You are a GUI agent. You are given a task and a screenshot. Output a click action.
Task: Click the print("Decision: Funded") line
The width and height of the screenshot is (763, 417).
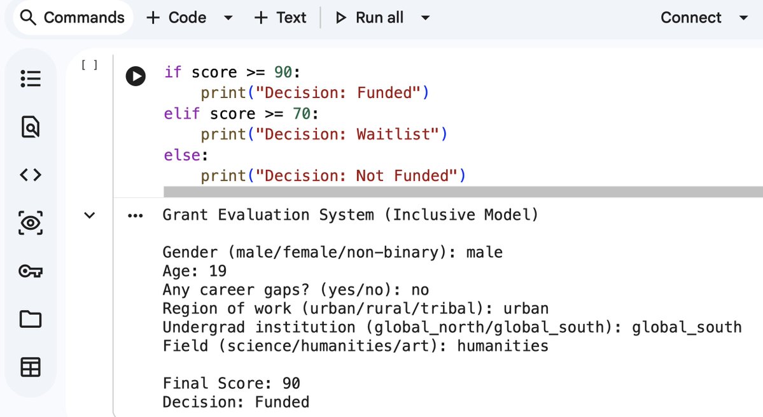315,92
